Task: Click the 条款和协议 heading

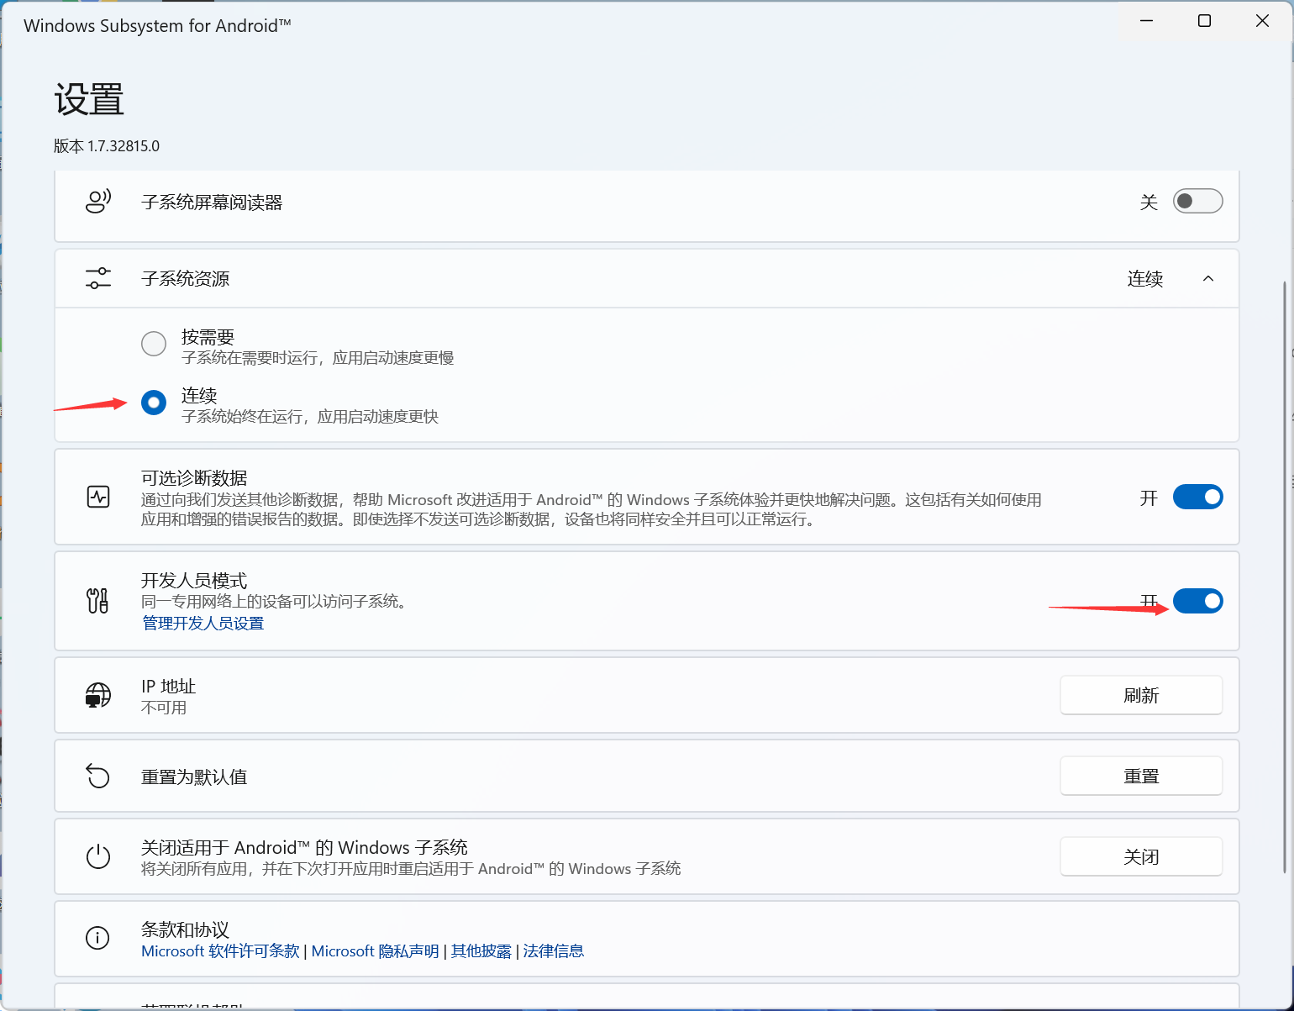Action: click(x=185, y=929)
